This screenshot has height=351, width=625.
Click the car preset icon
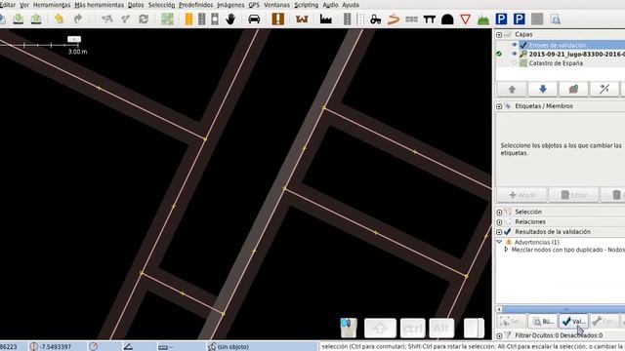tap(254, 19)
